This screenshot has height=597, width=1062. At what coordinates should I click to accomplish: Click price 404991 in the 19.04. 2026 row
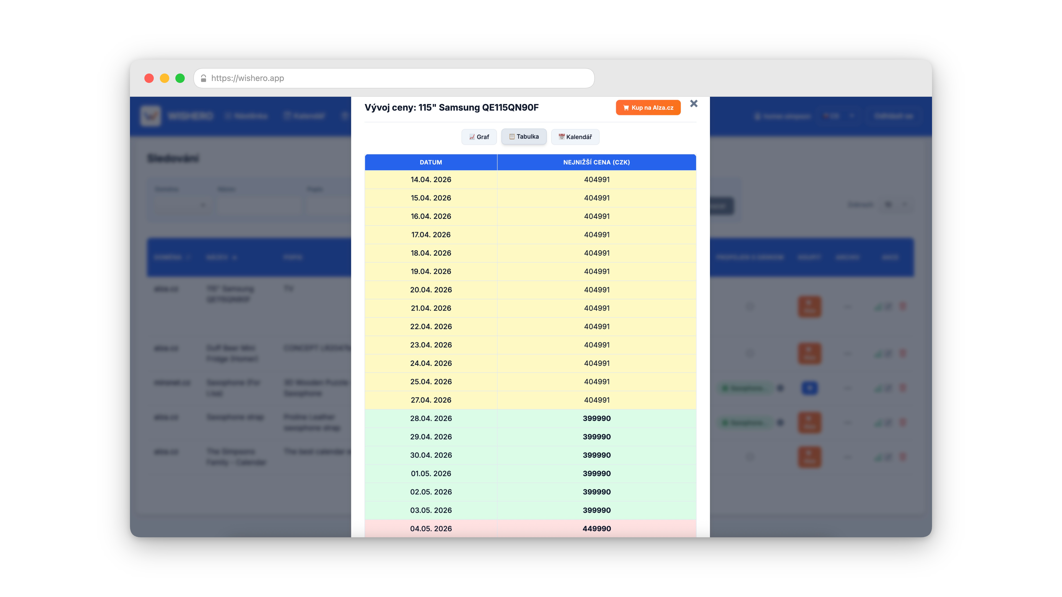[x=597, y=271]
